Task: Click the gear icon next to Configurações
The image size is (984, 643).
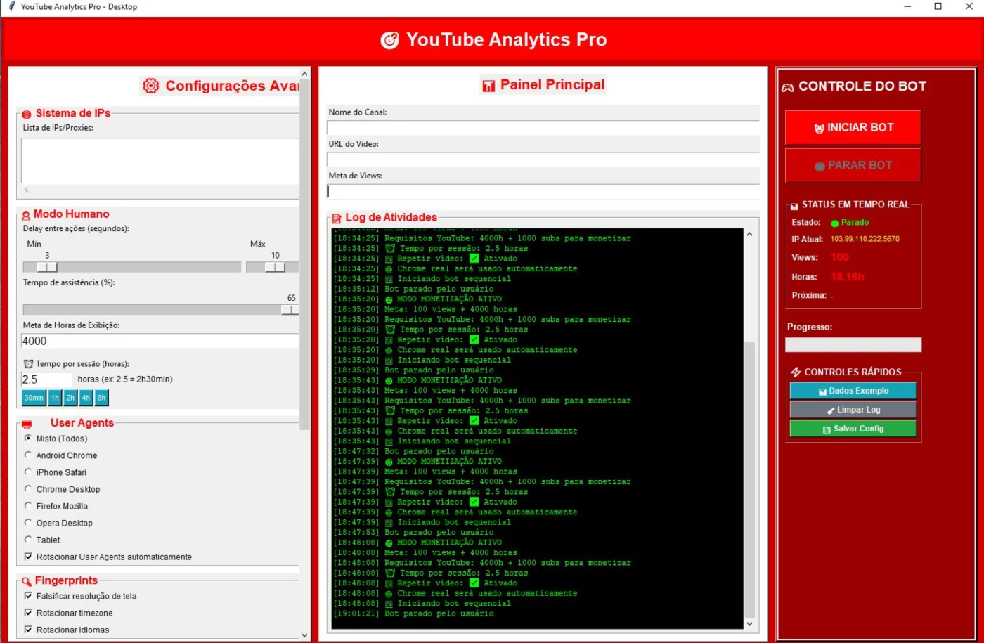Action: [150, 86]
